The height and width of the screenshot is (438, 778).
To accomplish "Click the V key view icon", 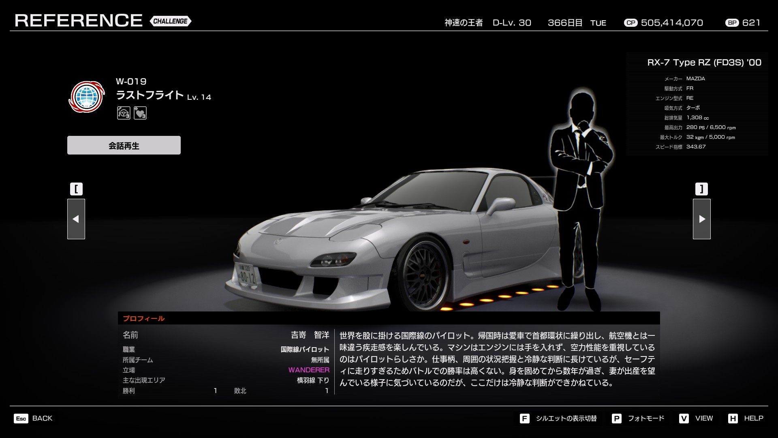I will 684,419.
